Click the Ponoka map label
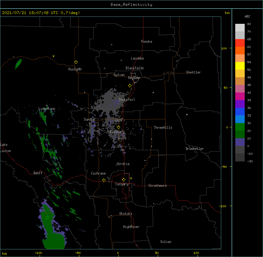Screen dimensions: 263x257 pyautogui.click(x=146, y=42)
